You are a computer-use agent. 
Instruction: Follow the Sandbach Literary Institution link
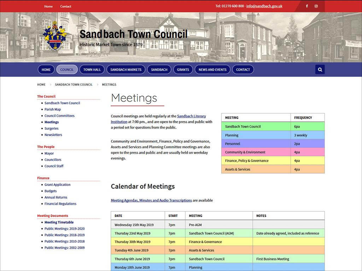pos(191,116)
